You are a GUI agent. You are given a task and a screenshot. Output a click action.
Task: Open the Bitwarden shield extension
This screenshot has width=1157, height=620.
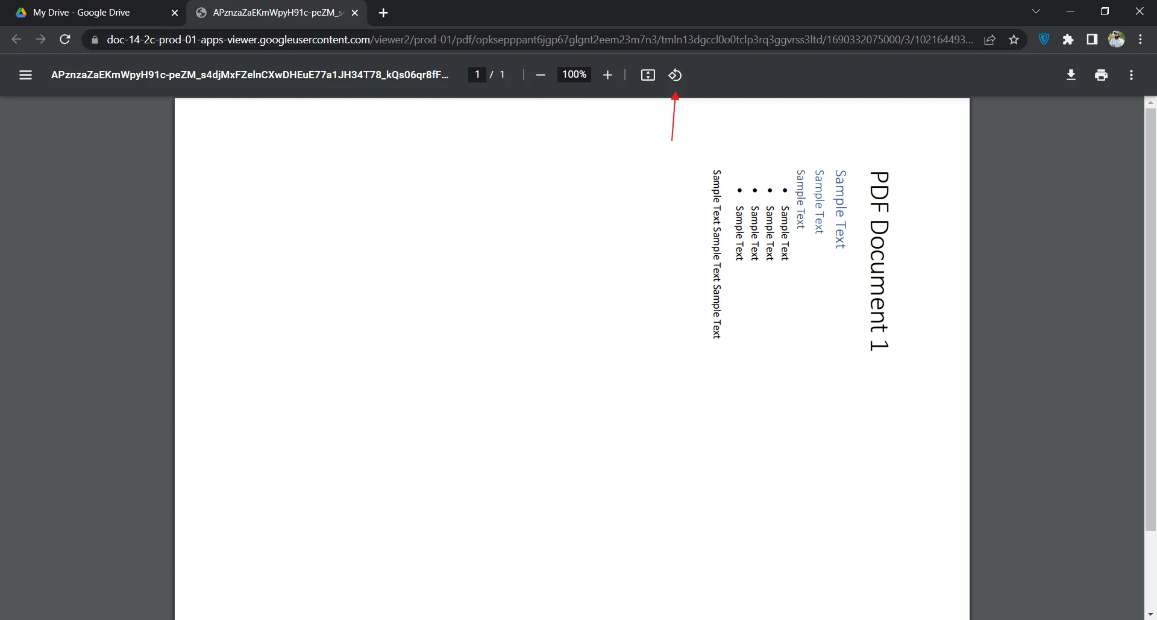coord(1044,40)
